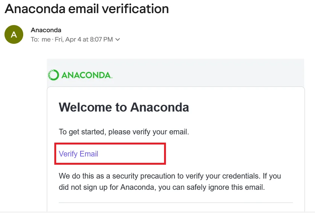This screenshot has height=213, width=315.
Task: Click the 'Welcome to Anaconda' heading
Action: [x=124, y=108]
